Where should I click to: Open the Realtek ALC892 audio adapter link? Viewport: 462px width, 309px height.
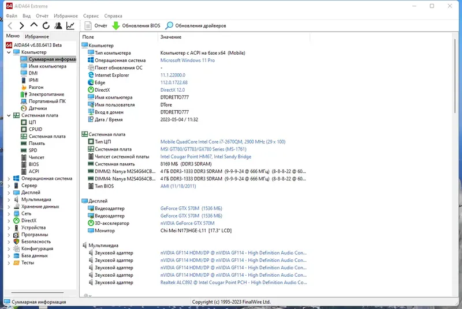(x=233, y=282)
